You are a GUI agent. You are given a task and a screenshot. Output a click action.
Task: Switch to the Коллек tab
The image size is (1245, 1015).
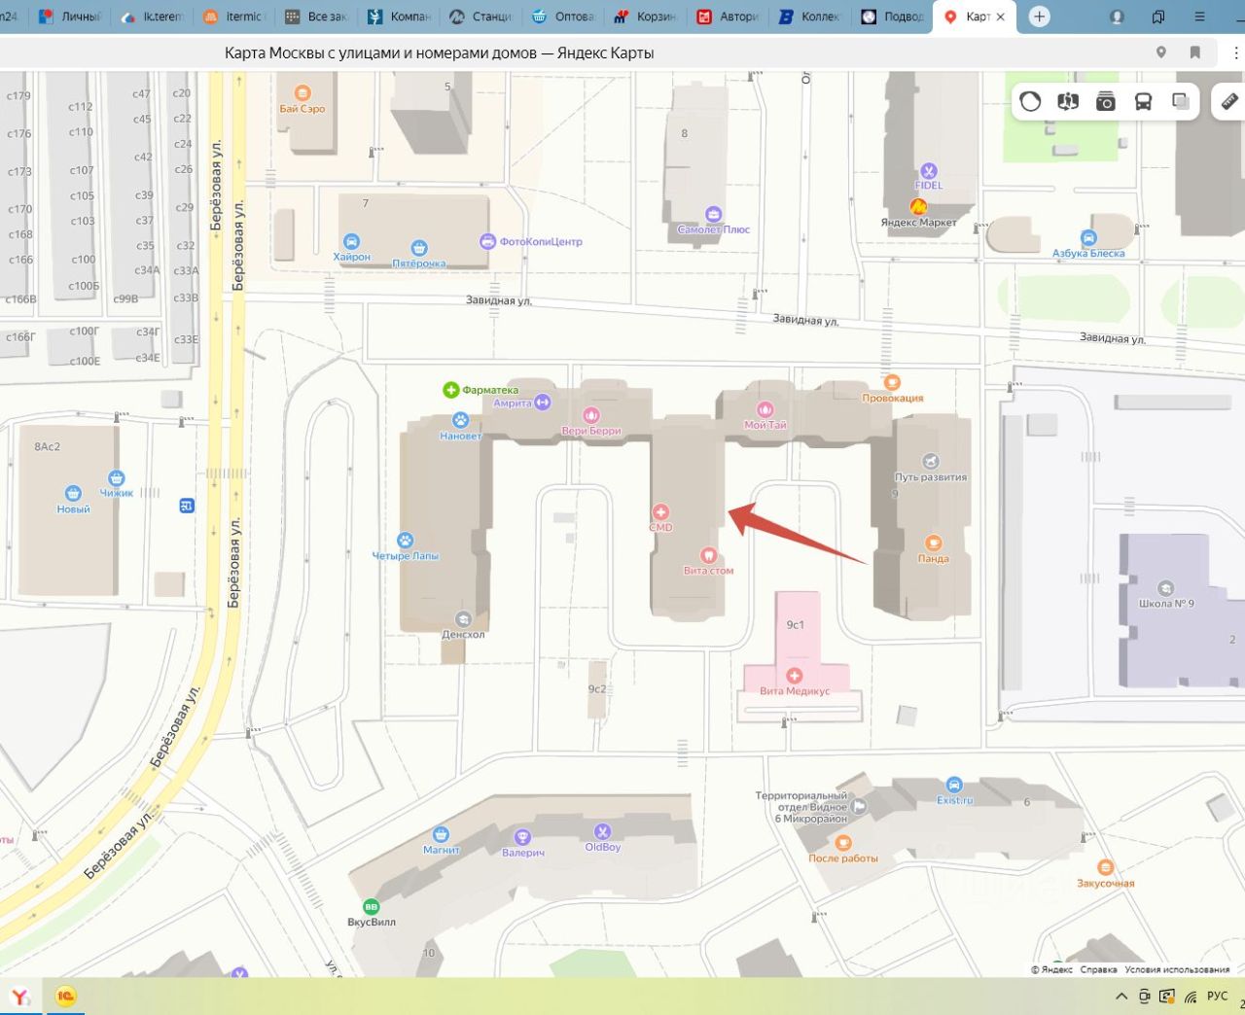click(x=810, y=17)
